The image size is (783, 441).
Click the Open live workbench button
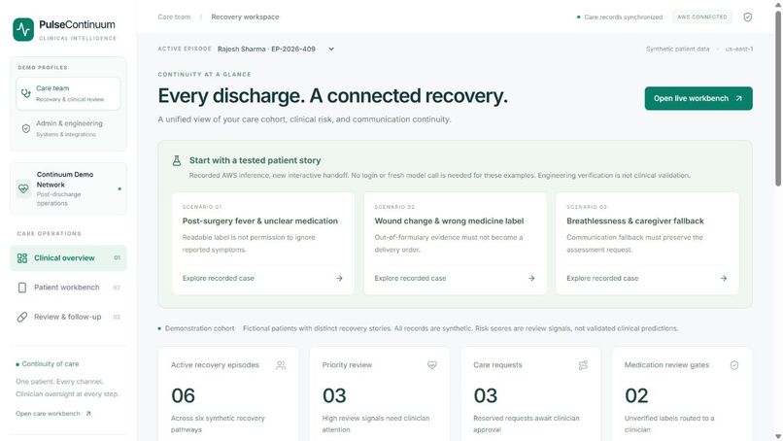698,98
